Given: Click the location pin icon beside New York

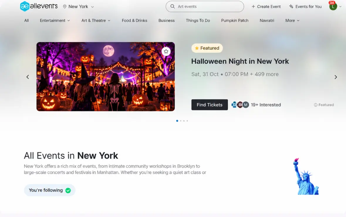Looking at the screenshot, I should click(x=65, y=7).
